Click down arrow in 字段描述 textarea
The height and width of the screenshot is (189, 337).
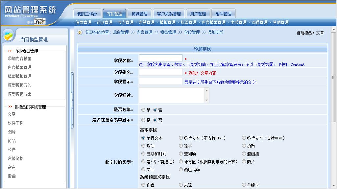206,100
